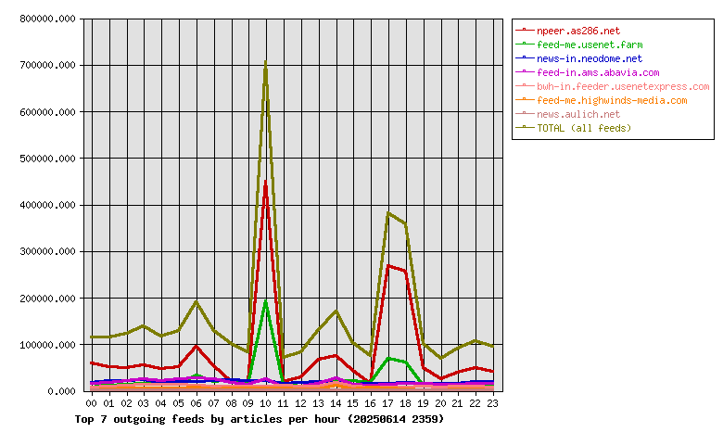723x445 pixels.
Task: Click the TOTAL line point at hour 06
Action: pyautogui.click(x=197, y=302)
